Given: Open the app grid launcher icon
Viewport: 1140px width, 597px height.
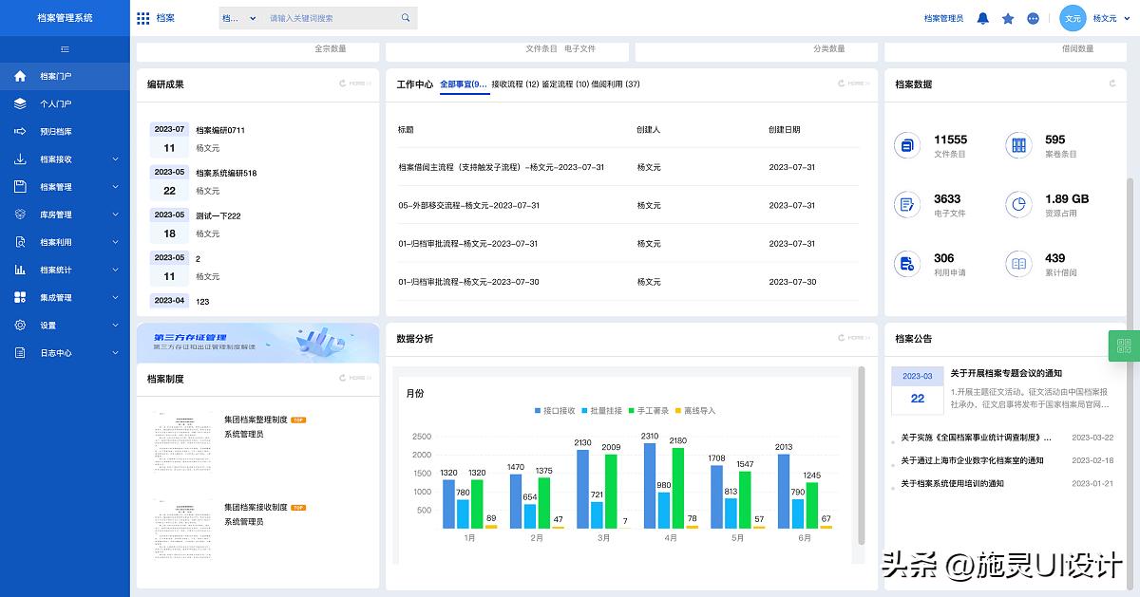Looking at the screenshot, I should pyautogui.click(x=143, y=18).
